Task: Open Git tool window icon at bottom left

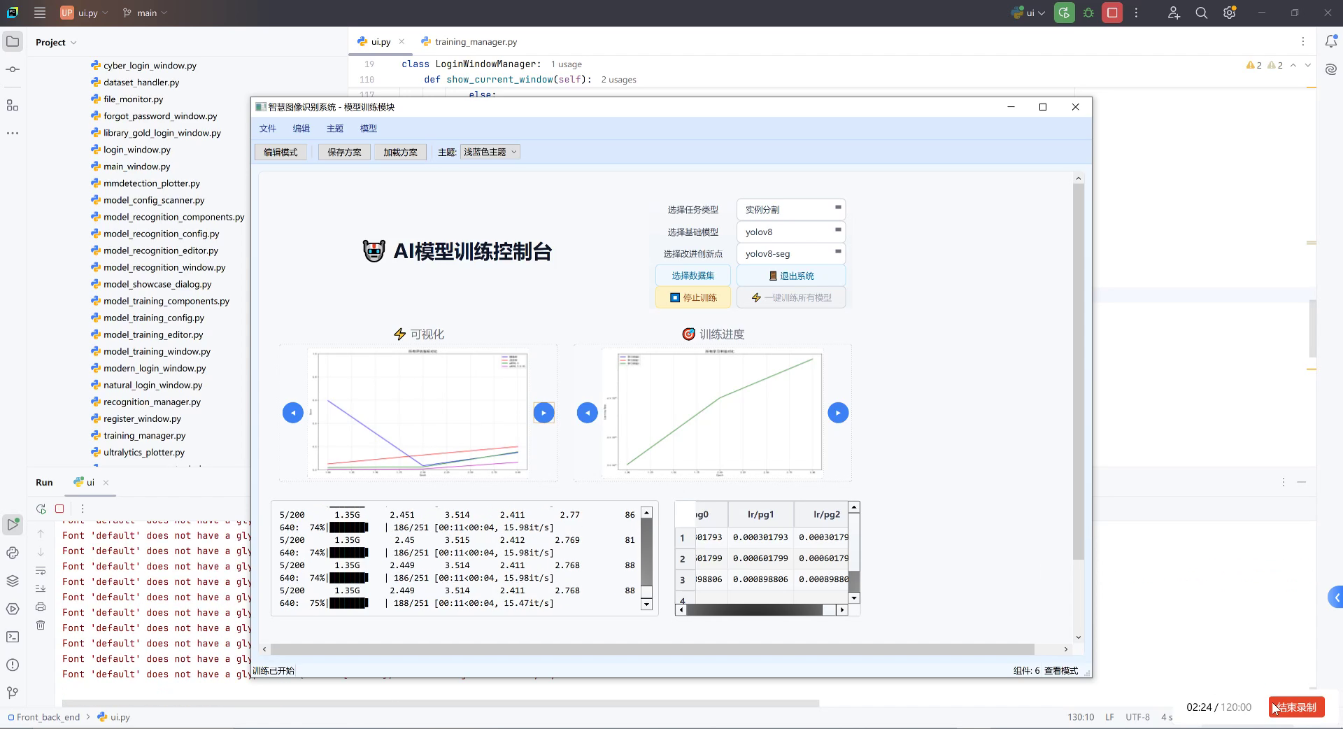Action: [13, 693]
